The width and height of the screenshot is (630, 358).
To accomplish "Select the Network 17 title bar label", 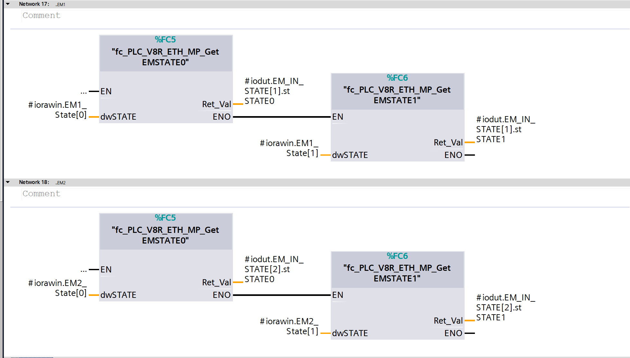I will click(x=34, y=4).
